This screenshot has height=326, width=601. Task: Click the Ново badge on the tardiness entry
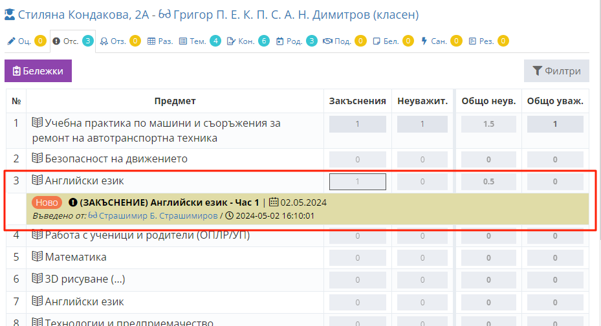(47, 202)
